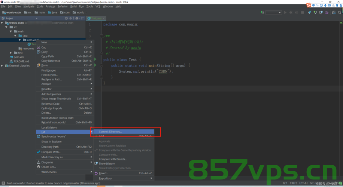Screen dimensions: 343x187
Task: Open the Project view selector dropdown
Action: (x=37, y=18)
